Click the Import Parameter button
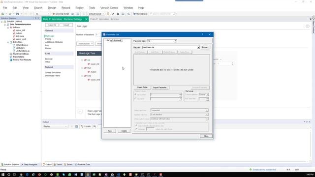 point(160,88)
